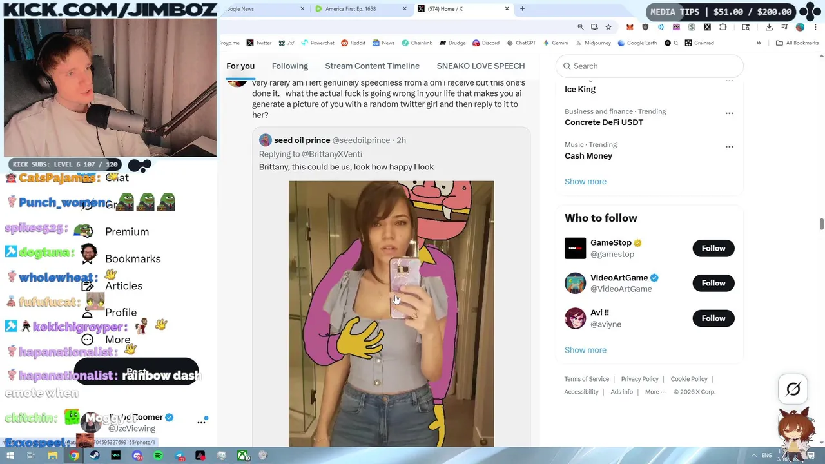Open the ChatGPT bookmark
Image resolution: width=825 pixels, height=464 pixels.
click(x=521, y=43)
